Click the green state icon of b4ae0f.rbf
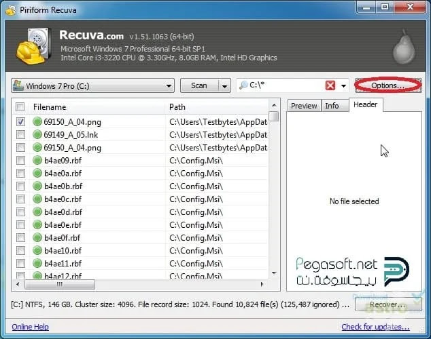Image resolution: width=431 pixels, height=339 pixels. tap(37, 237)
